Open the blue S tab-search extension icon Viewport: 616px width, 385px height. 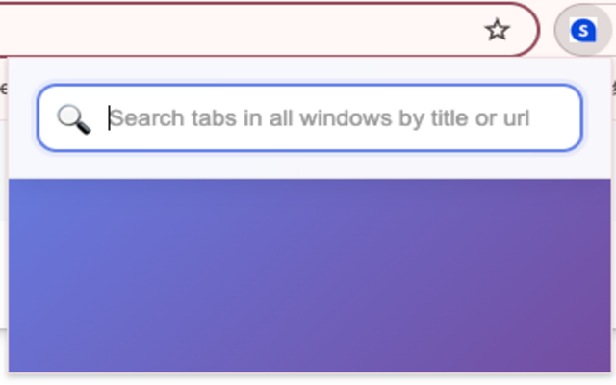(x=582, y=31)
